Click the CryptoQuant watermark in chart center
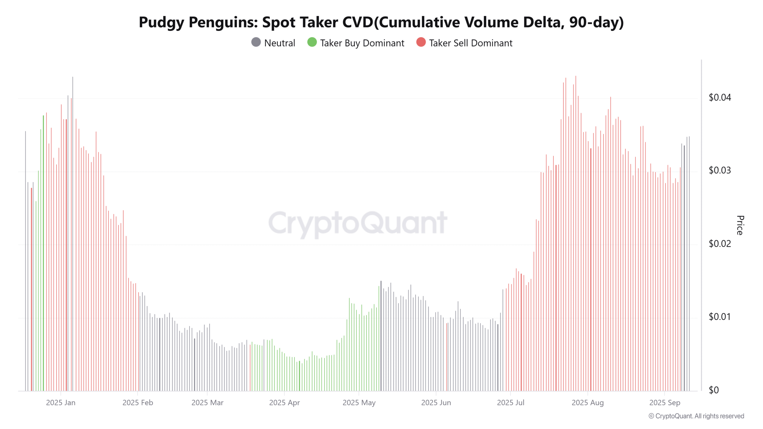 358,223
